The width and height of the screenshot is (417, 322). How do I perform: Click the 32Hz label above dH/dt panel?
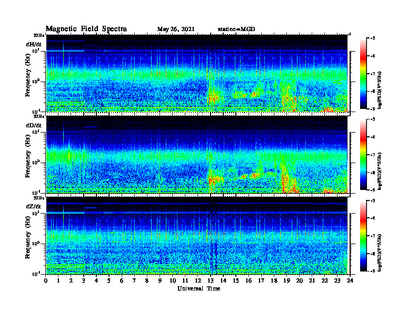39,35
